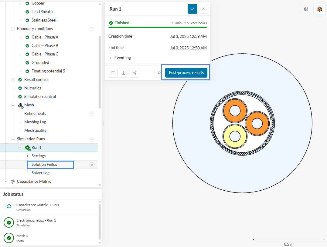Create new simulation run with plus icon
327x247 pixels.
pyautogui.click(x=92, y=139)
